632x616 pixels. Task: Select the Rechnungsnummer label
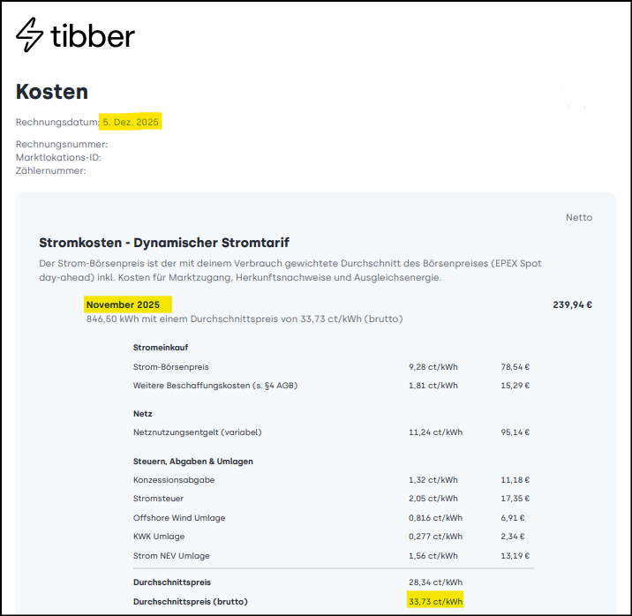tap(62, 144)
